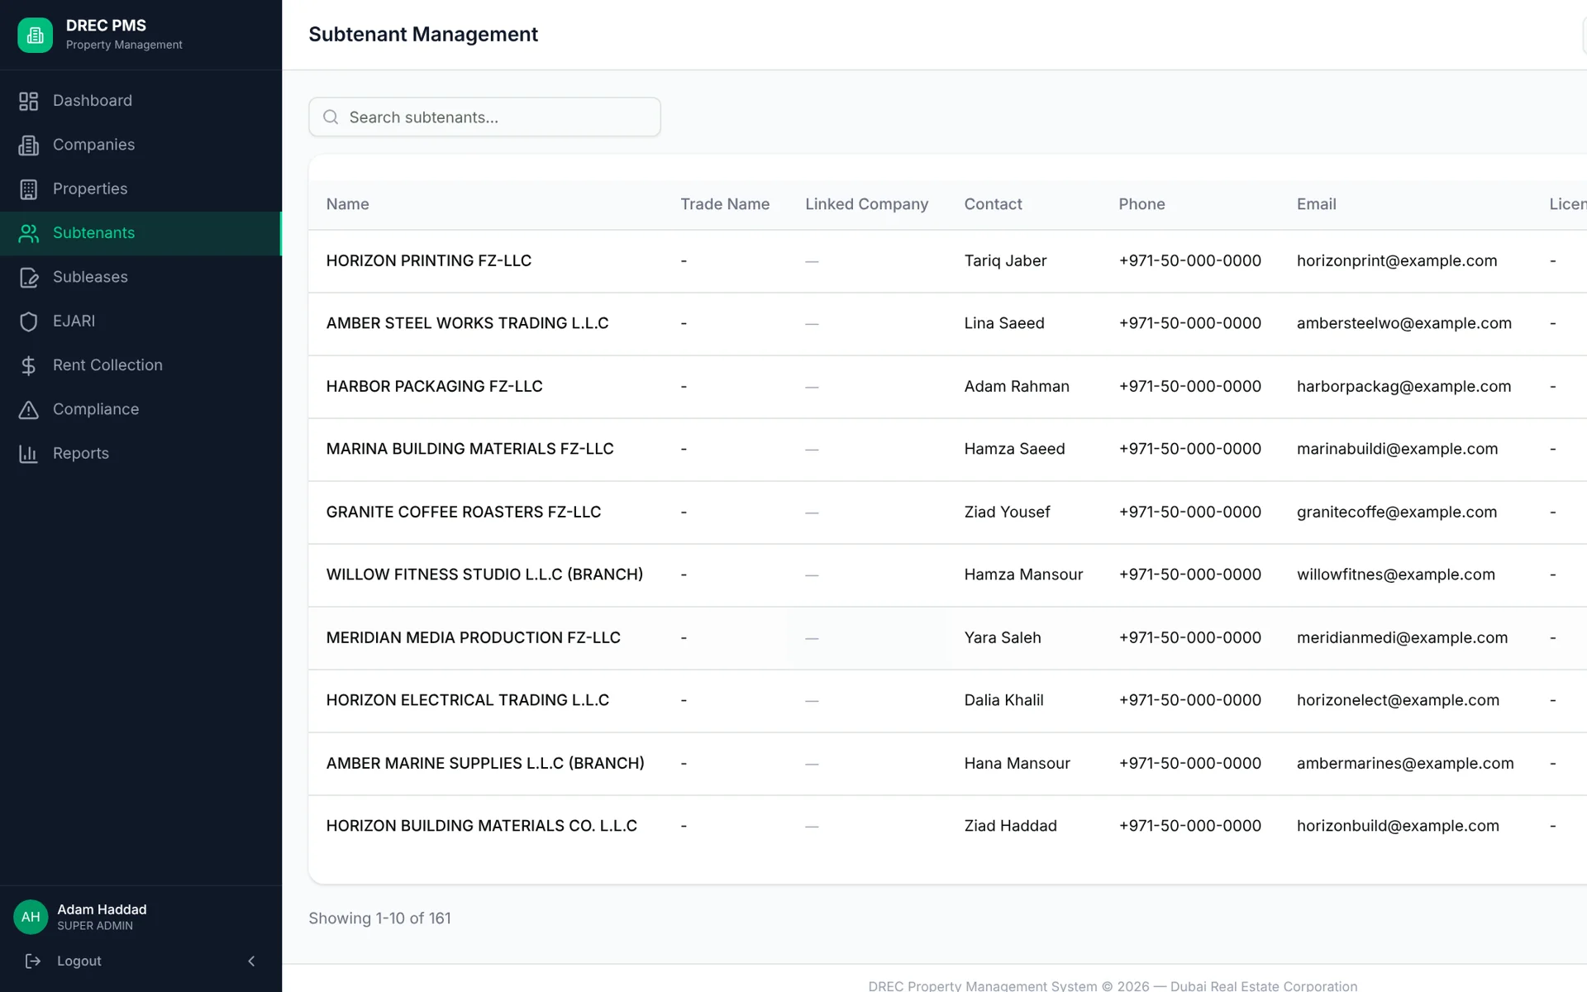Click the Subleases edit-document icon
Viewport: 1587px width, 992px height.
(x=29, y=277)
